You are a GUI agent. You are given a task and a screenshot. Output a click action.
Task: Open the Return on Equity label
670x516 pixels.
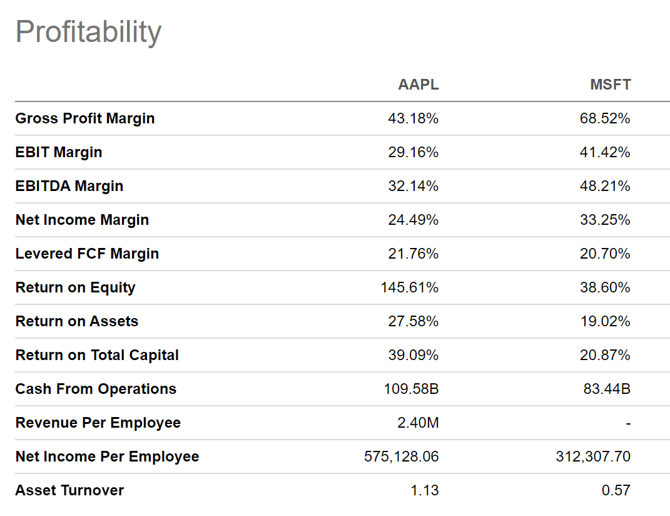(x=76, y=287)
